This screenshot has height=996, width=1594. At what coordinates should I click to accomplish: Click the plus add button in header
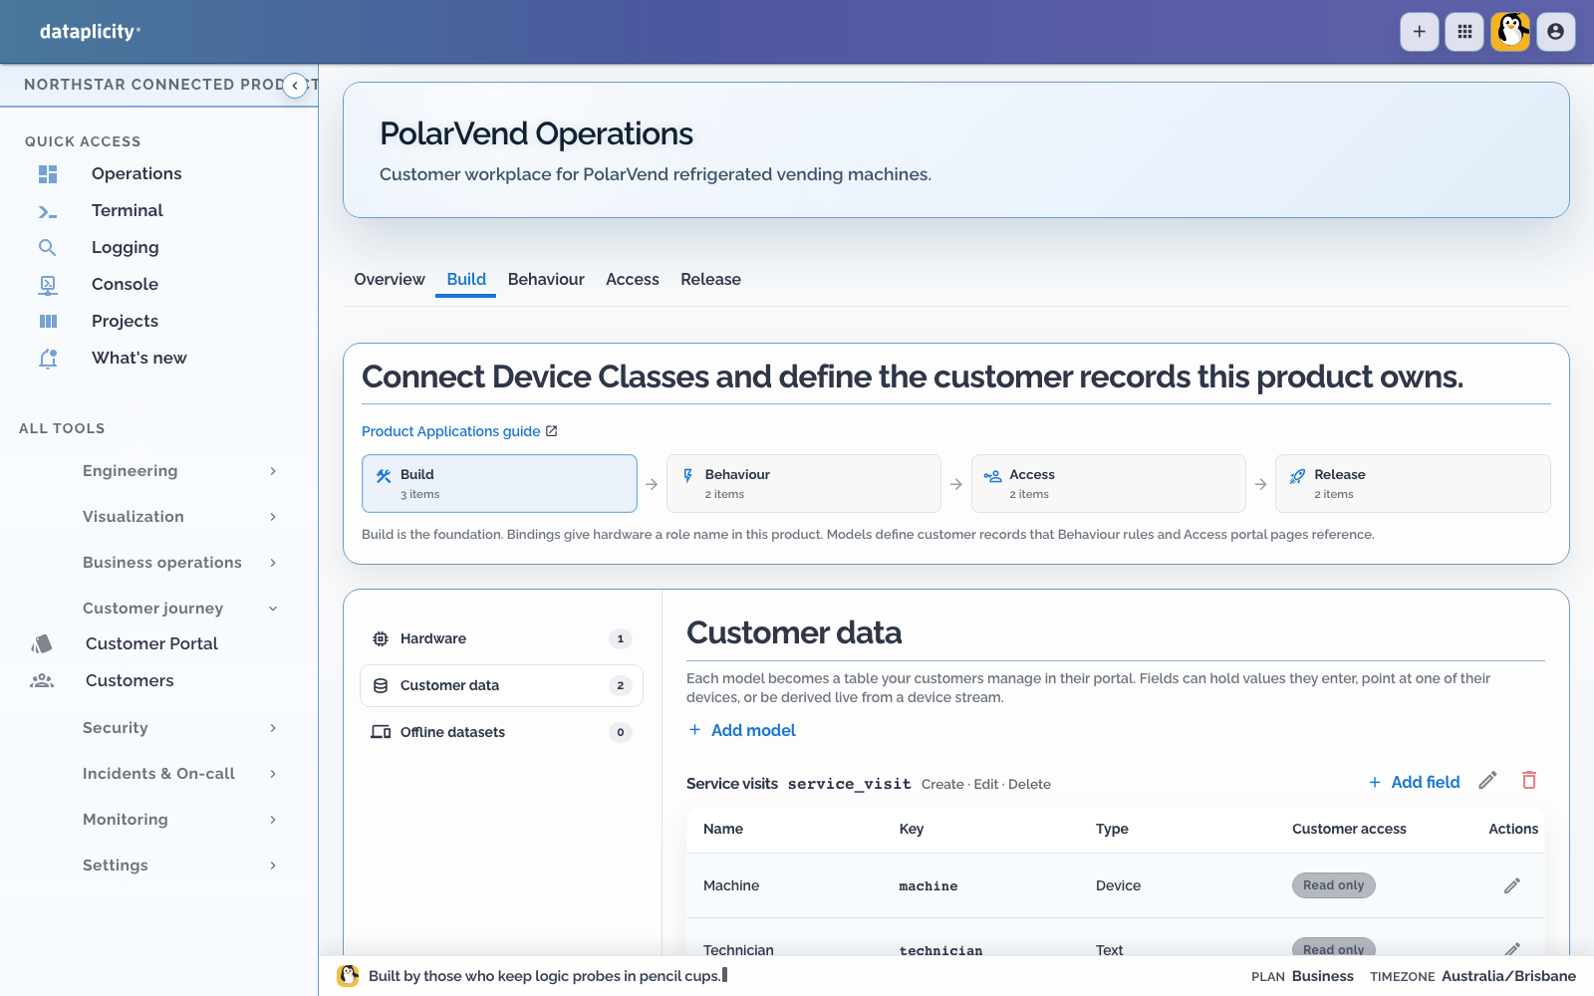tap(1419, 32)
